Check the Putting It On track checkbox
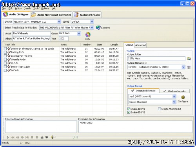 (5, 52)
